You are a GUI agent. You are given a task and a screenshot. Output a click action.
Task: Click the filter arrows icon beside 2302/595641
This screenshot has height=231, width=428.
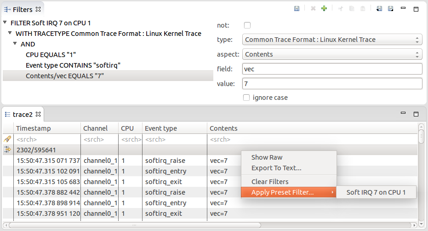[7, 150]
